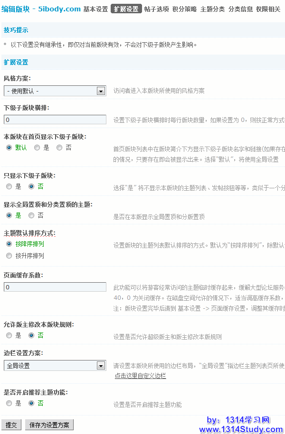Click the 保存为设置方案 button
Image resolution: width=285 pixels, height=434 pixels.
[x=49, y=425]
